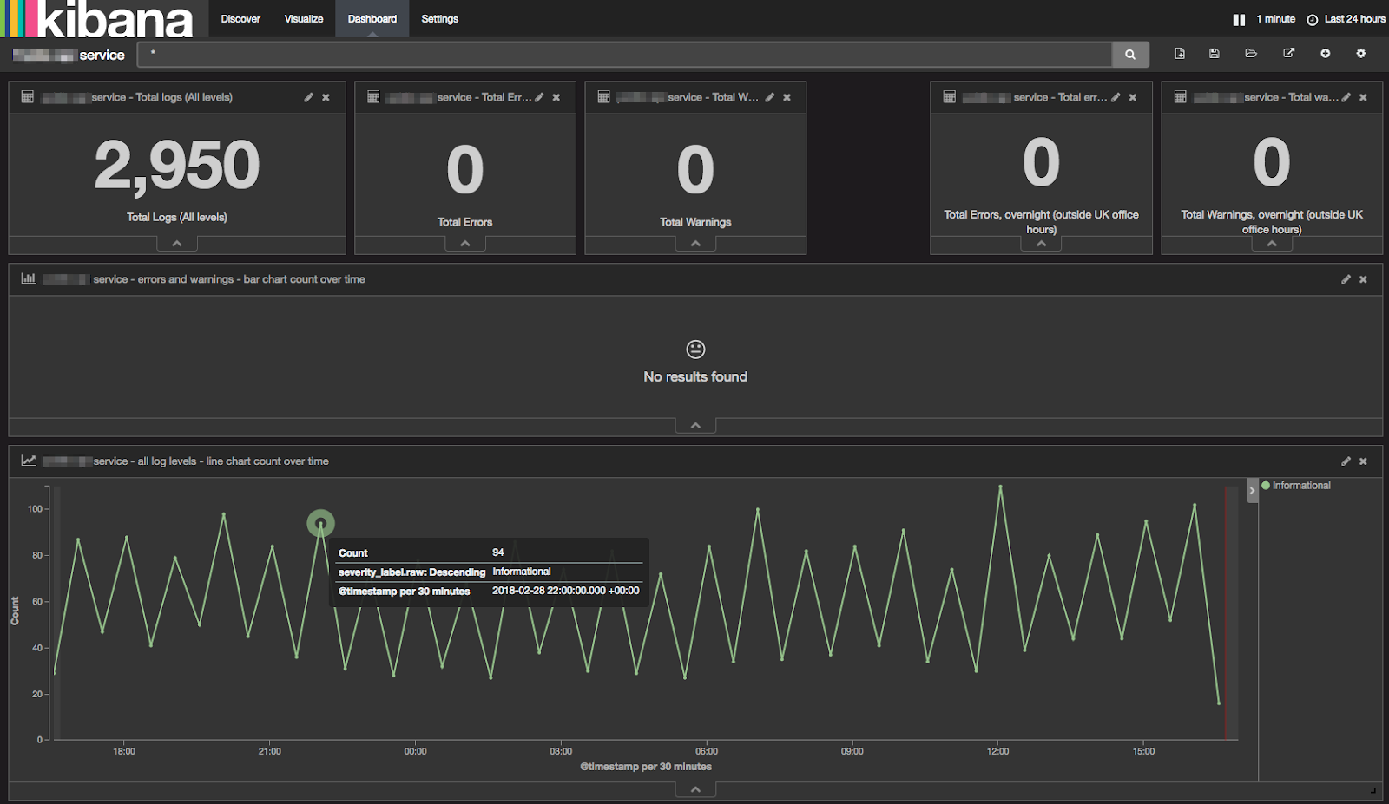The width and height of the screenshot is (1389, 804).
Task: Click the New Dashboard icon
Action: [x=1179, y=54]
